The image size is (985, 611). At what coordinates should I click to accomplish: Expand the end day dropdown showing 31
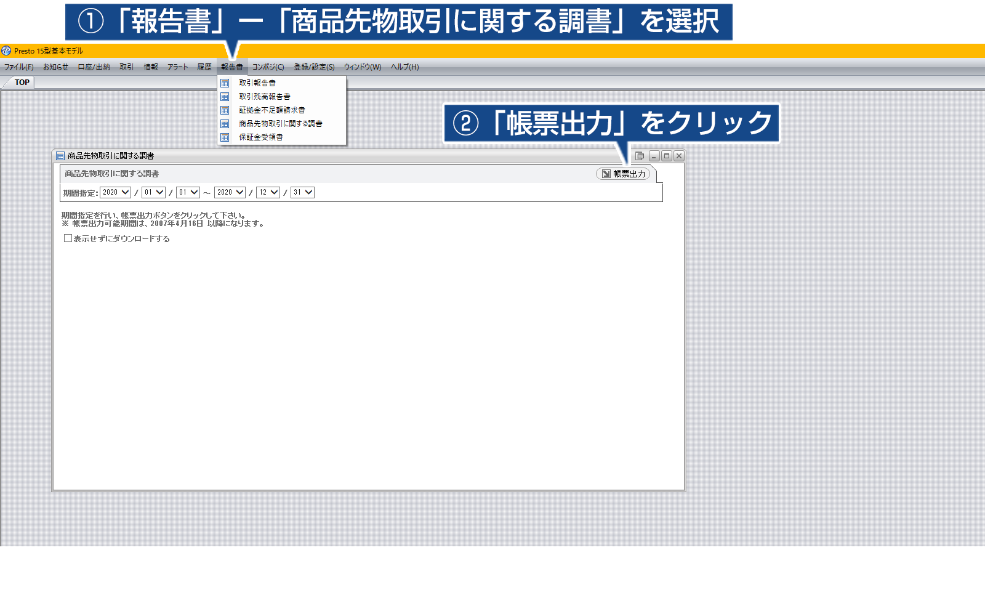303,192
